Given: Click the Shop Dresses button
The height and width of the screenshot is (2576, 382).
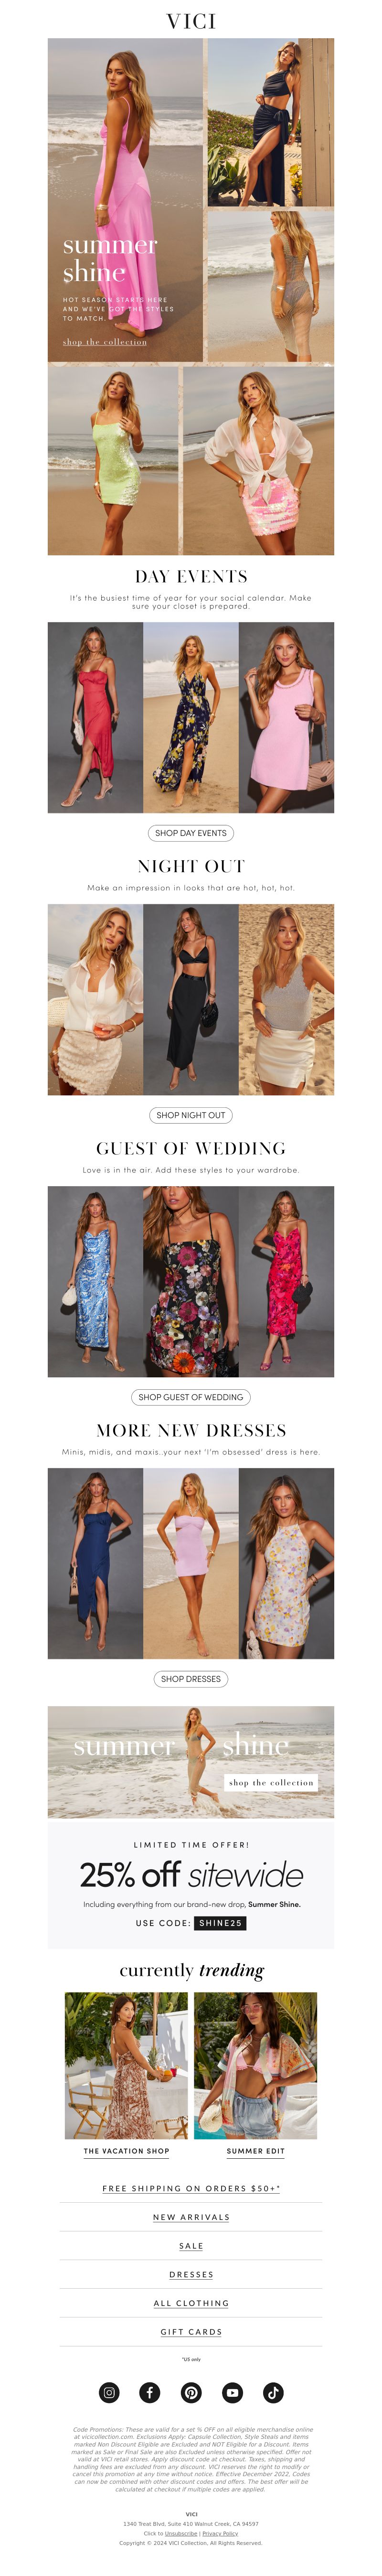Looking at the screenshot, I should [191, 1679].
